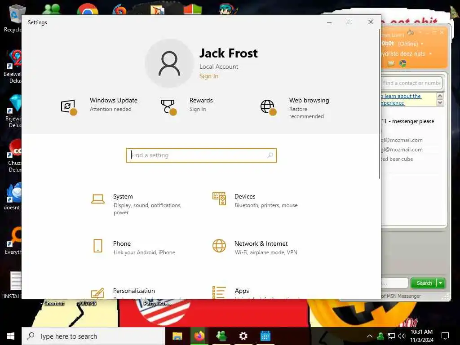Open the volume speaker tray icon
Image resolution: width=460 pixels, height=345 pixels.
point(401,336)
